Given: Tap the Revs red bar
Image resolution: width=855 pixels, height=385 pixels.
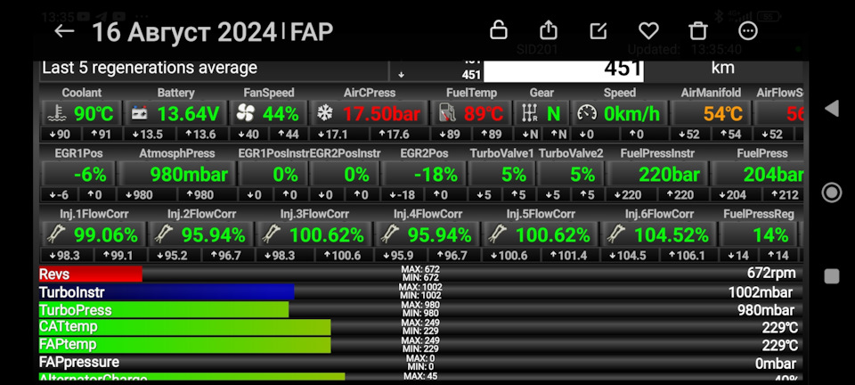Looking at the screenshot, I should tap(89, 274).
